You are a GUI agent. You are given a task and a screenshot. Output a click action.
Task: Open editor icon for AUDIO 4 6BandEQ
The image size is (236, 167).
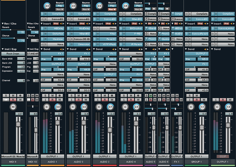pyautogui.click(x=124, y=19)
